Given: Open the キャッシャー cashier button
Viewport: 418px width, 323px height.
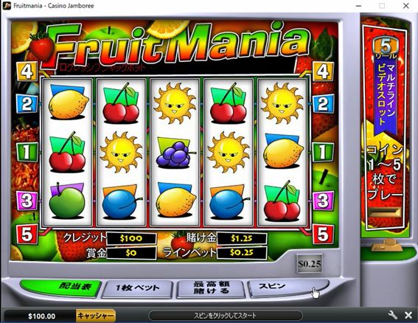Looking at the screenshot, I should [x=96, y=316].
